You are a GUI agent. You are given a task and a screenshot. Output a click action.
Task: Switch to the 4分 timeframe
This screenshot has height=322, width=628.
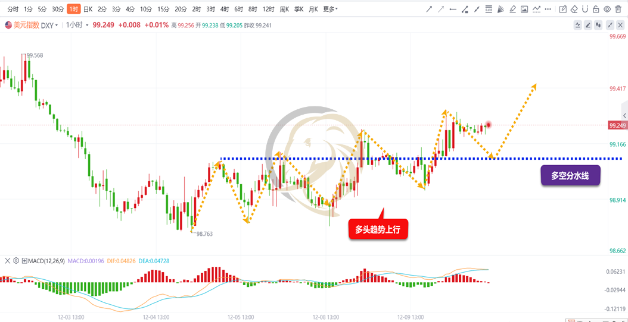[130, 9]
